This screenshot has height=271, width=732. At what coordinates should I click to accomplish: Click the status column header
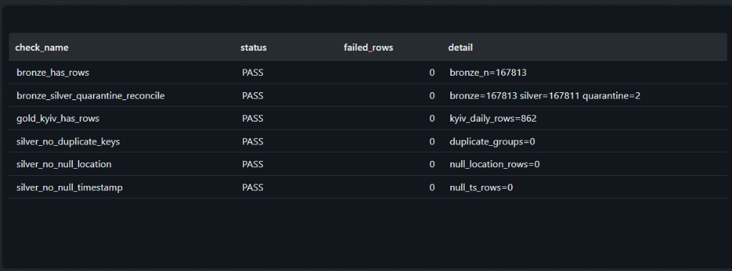click(x=254, y=48)
